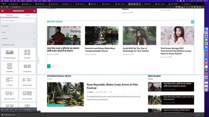Click the Show All downloads button

pyautogui.click(x=198, y=115)
